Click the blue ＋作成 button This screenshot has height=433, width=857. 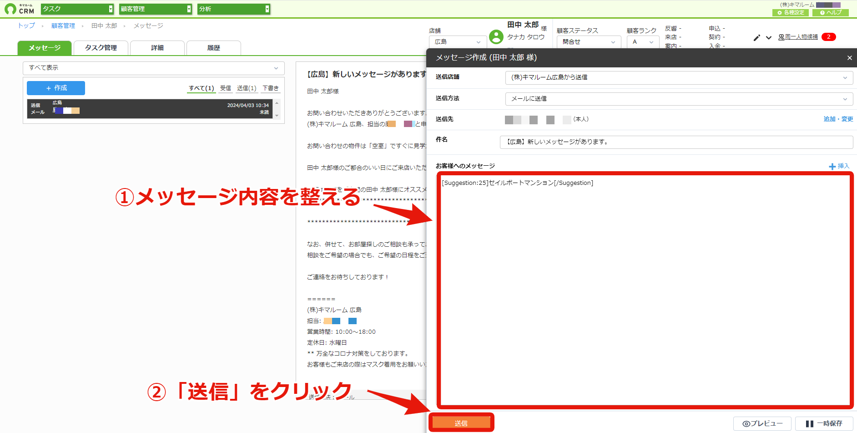pyautogui.click(x=56, y=88)
